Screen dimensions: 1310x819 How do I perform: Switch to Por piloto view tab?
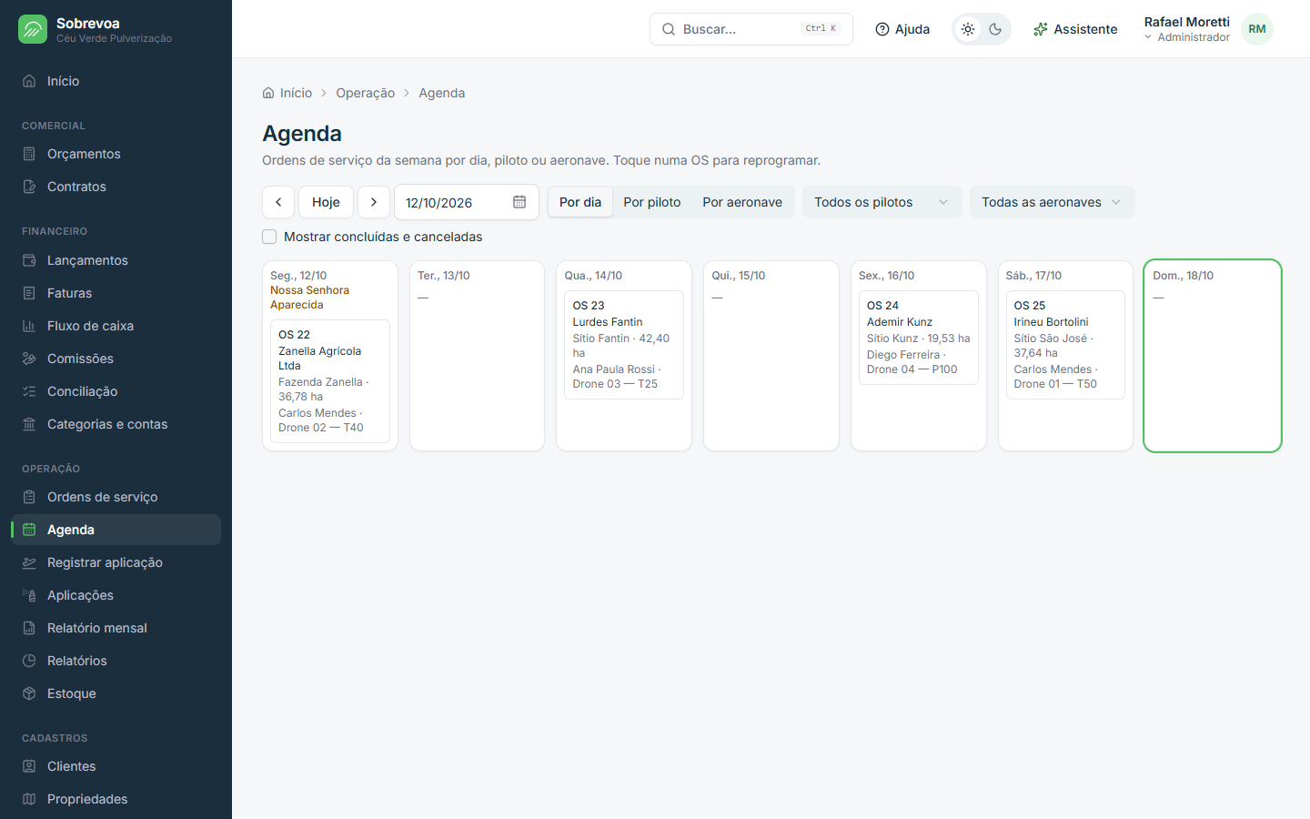[652, 202]
